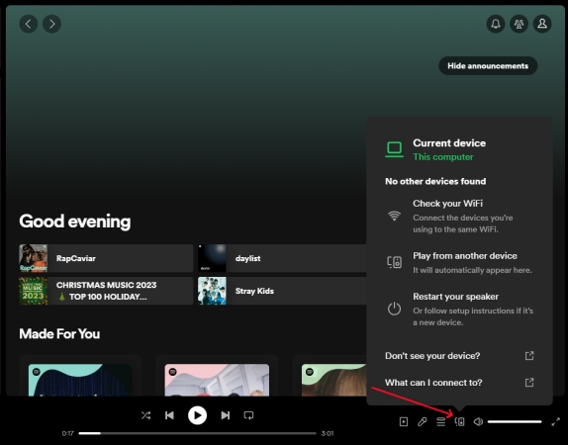
Task: Click 'Restart your speaker' text
Action: 456,297
